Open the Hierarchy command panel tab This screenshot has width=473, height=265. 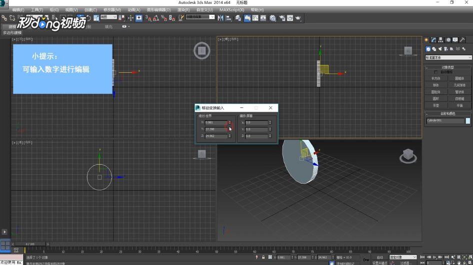pos(440,40)
